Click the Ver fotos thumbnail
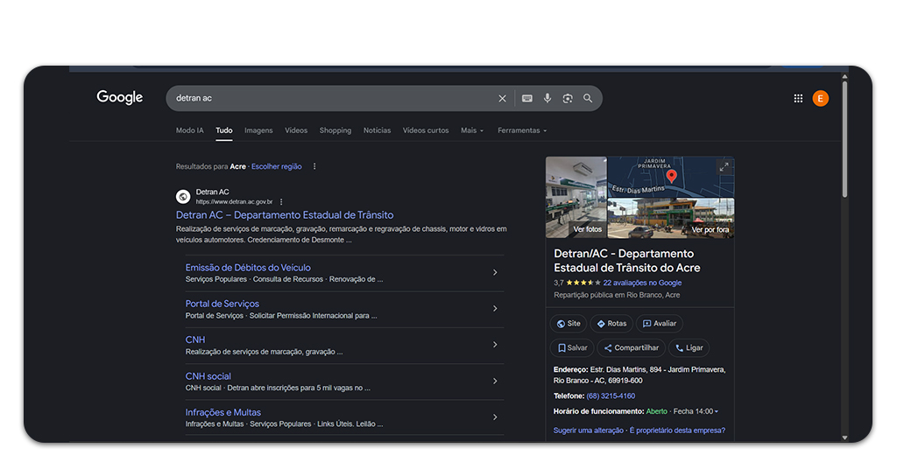This screenshot has height=469, width=897. (576, 198)
